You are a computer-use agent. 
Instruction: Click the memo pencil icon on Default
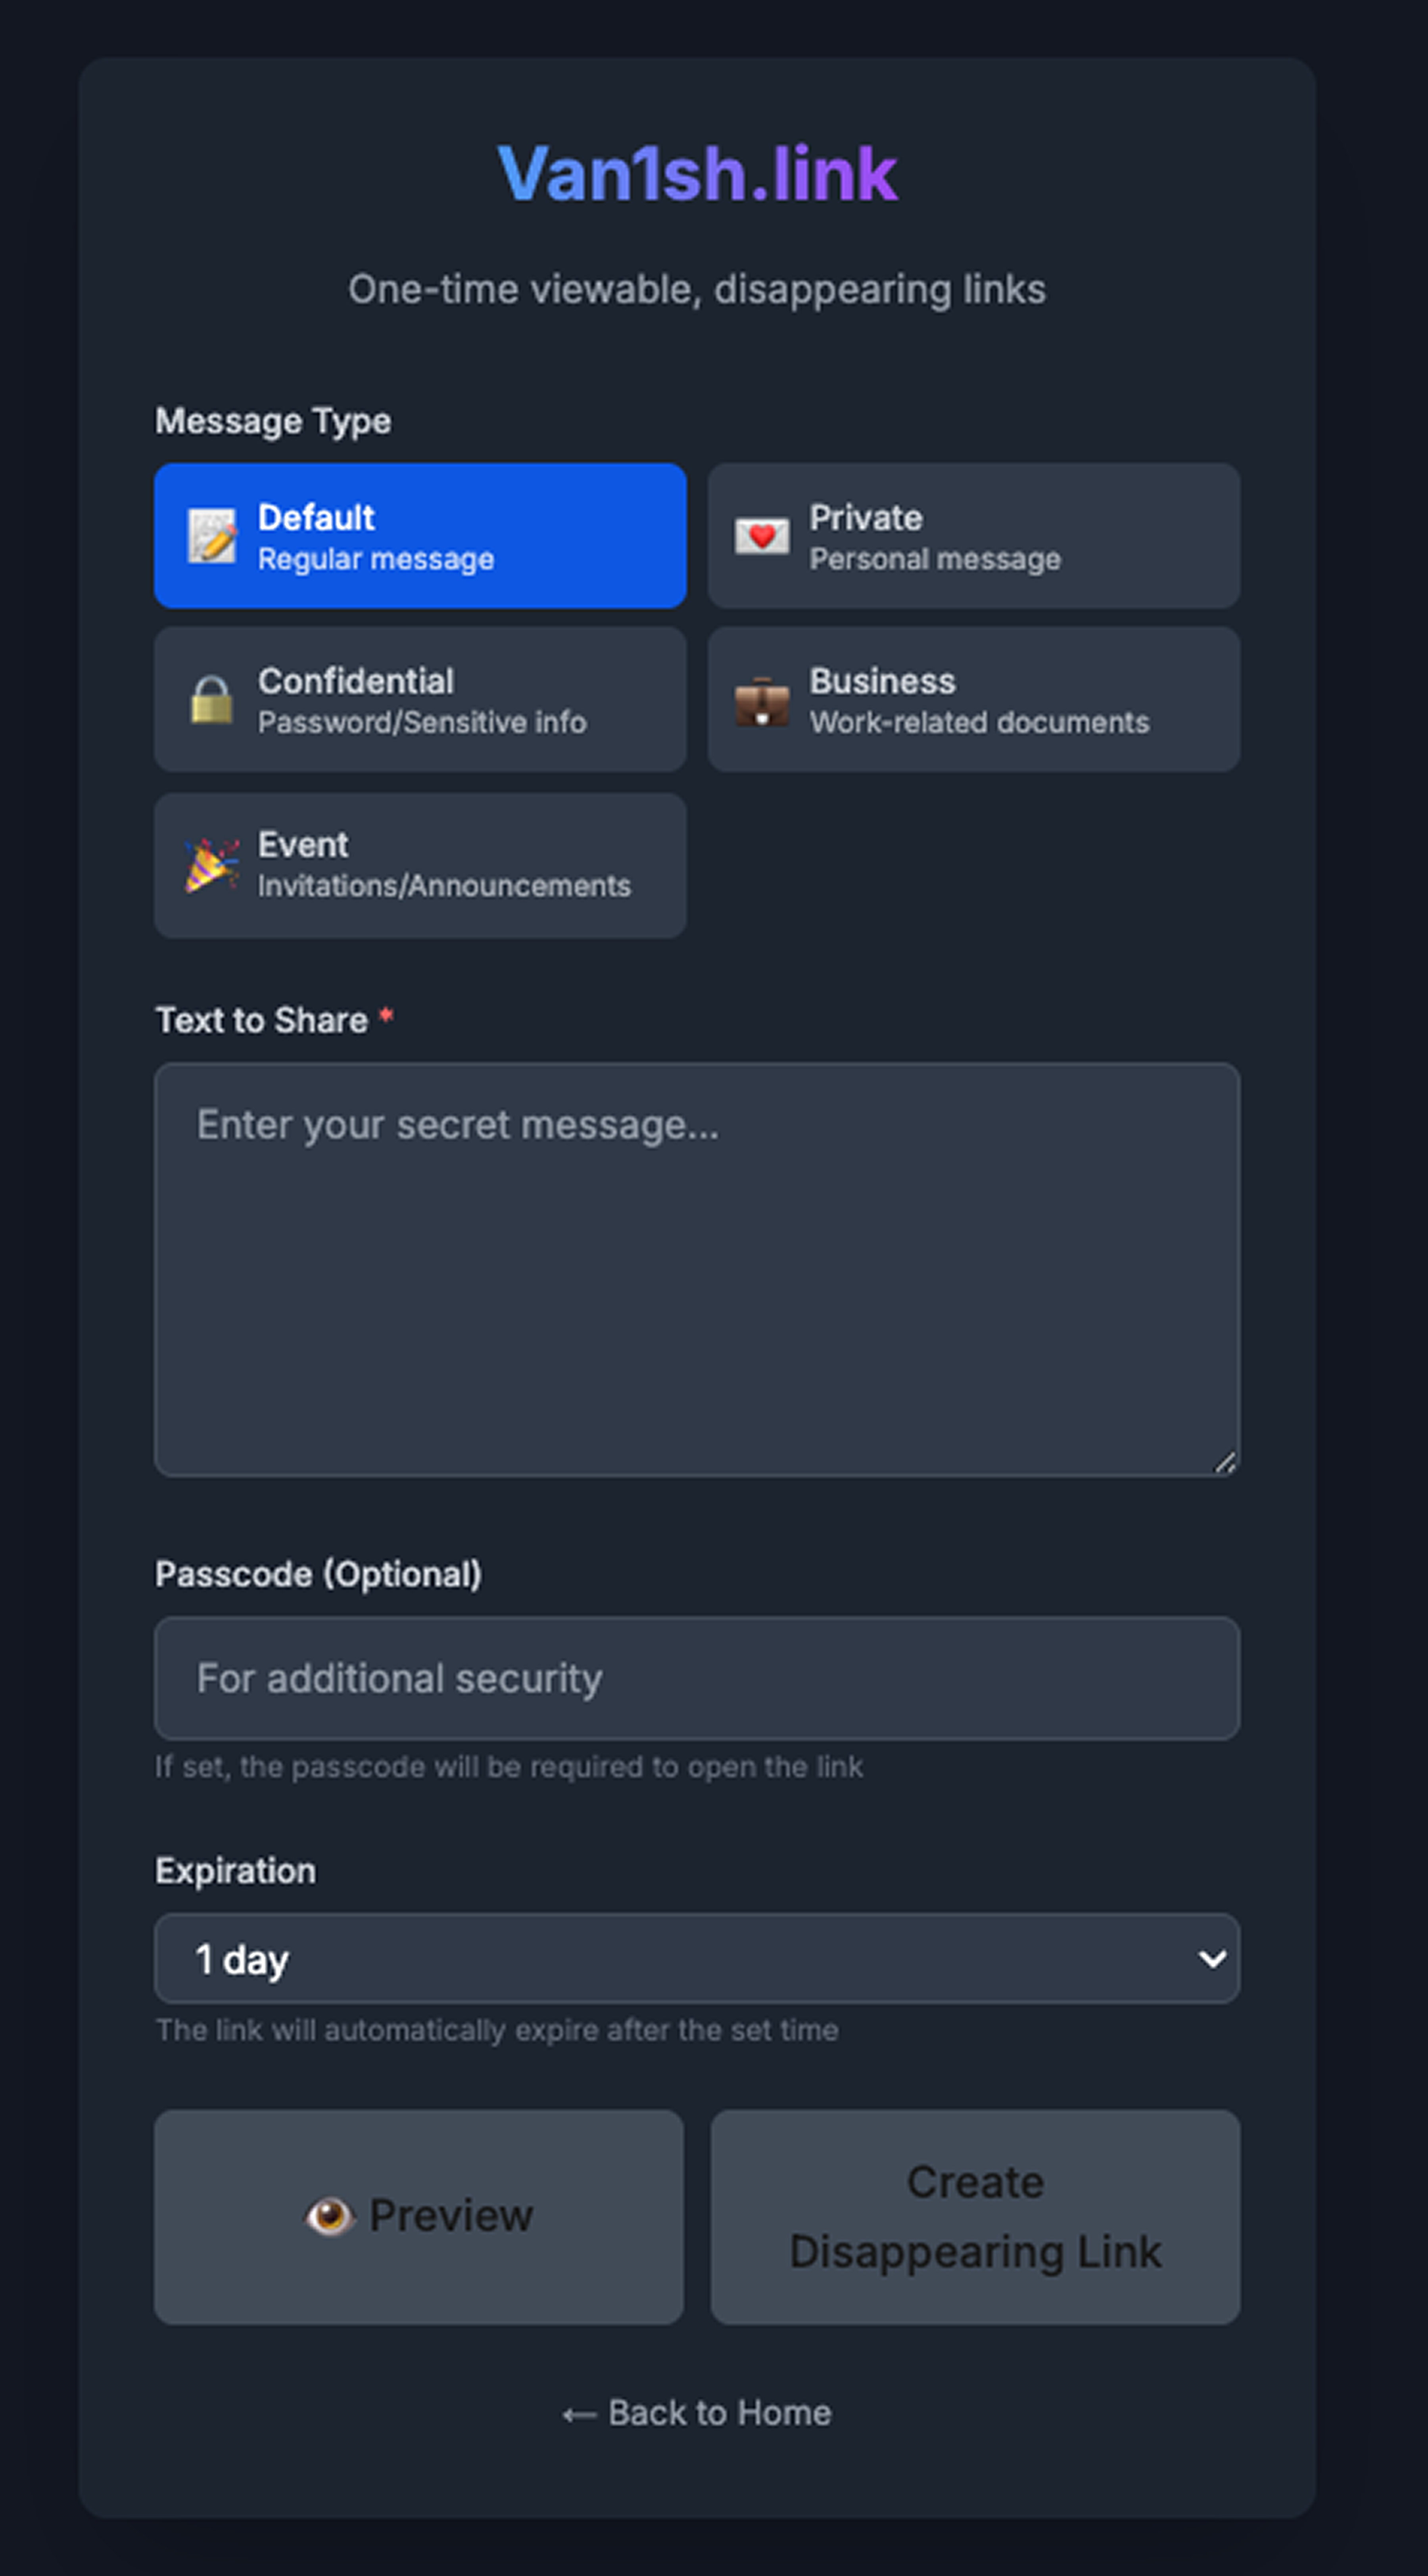click(212, 536)
